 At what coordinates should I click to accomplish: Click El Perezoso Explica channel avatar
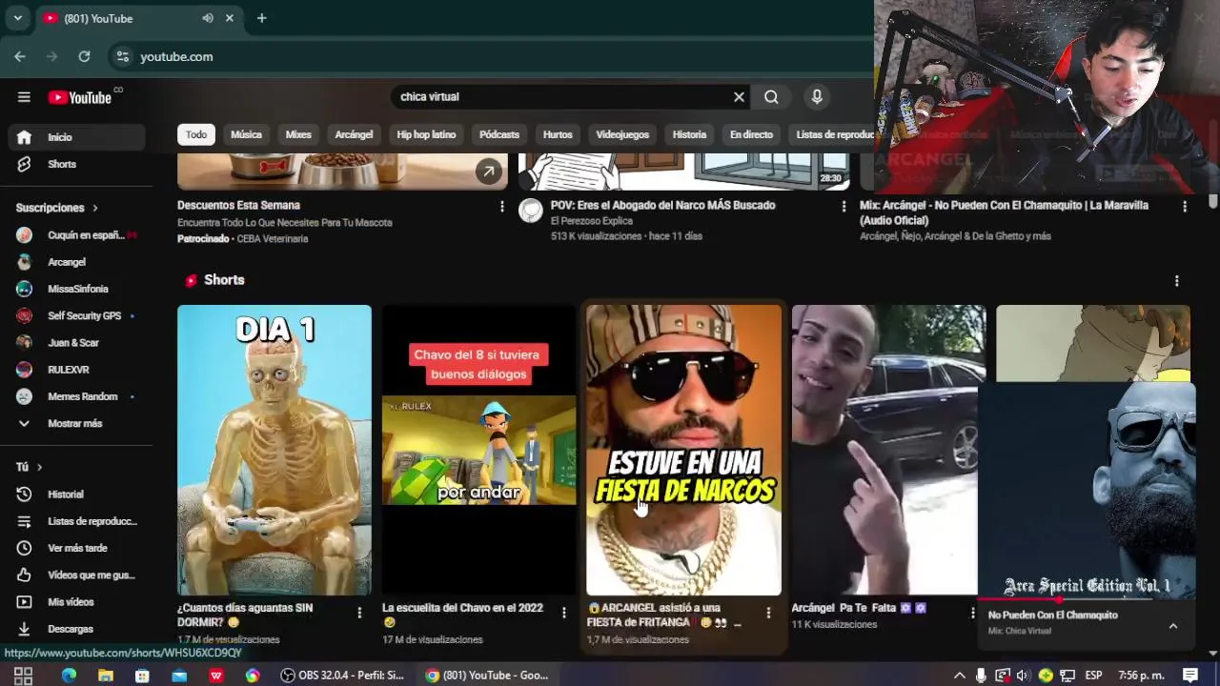pos(530,211)
